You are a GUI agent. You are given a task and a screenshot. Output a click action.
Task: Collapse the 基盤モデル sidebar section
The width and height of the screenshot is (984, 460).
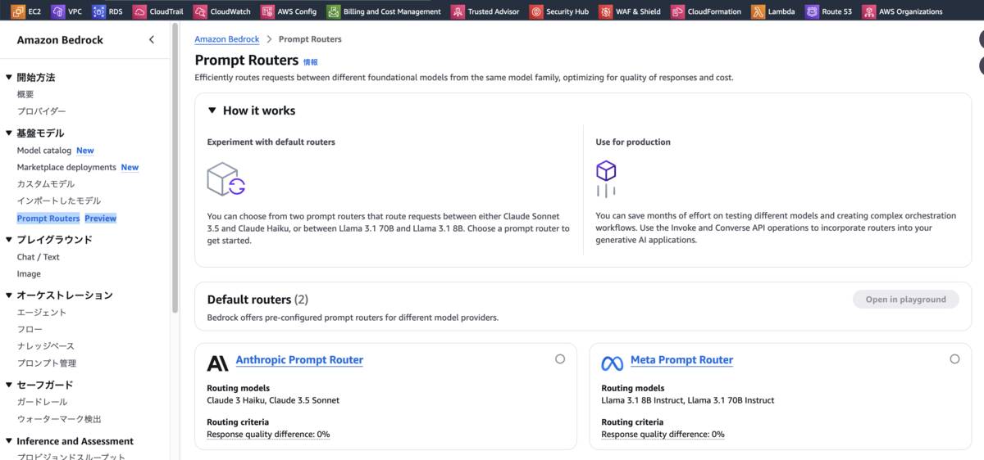pyautogui.click(x=9, y=133)
